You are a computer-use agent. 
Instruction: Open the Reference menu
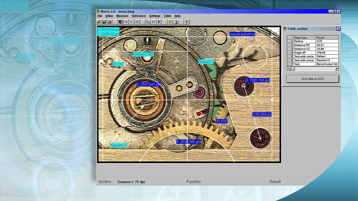coord(138,16)
